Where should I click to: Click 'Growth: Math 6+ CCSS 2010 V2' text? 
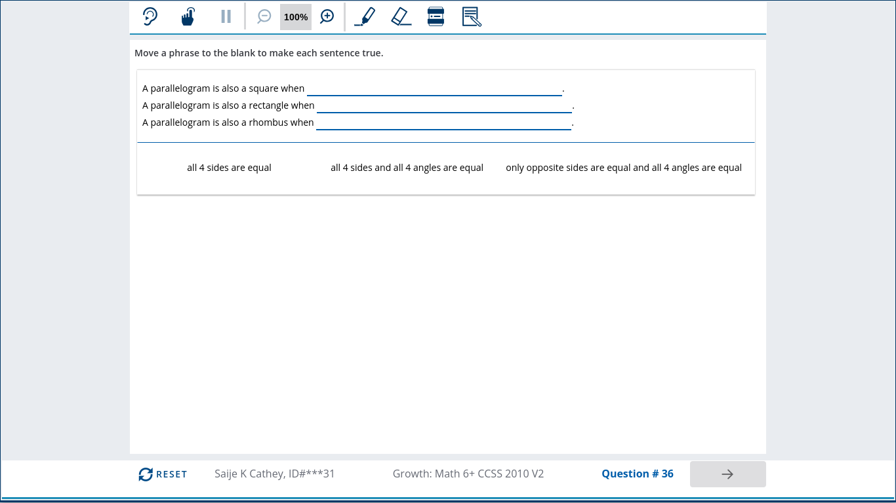(468, 474)
